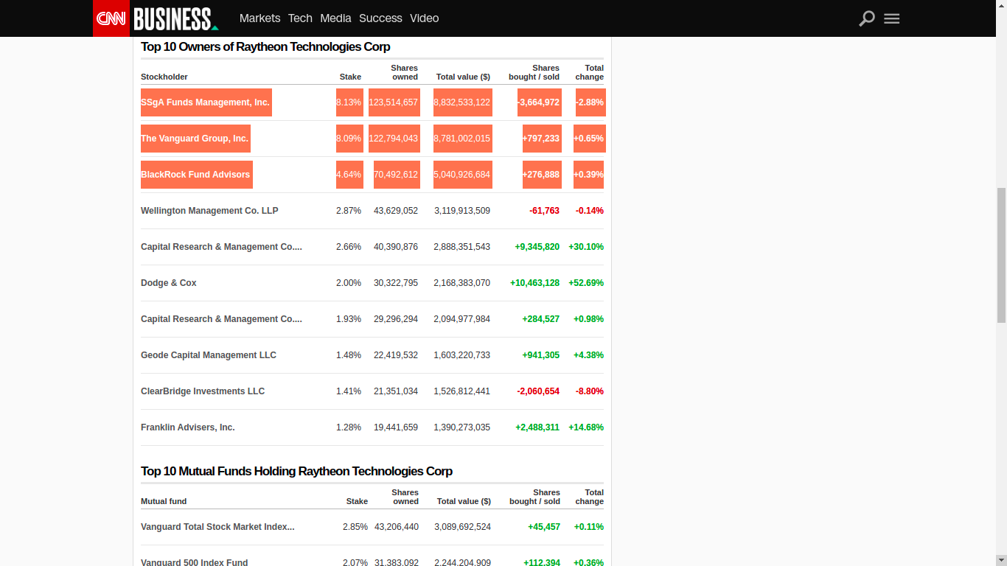Open the Markets menu item
Image resolution: width=1007 pixels, height=566 pixels.
pos(259,18)
